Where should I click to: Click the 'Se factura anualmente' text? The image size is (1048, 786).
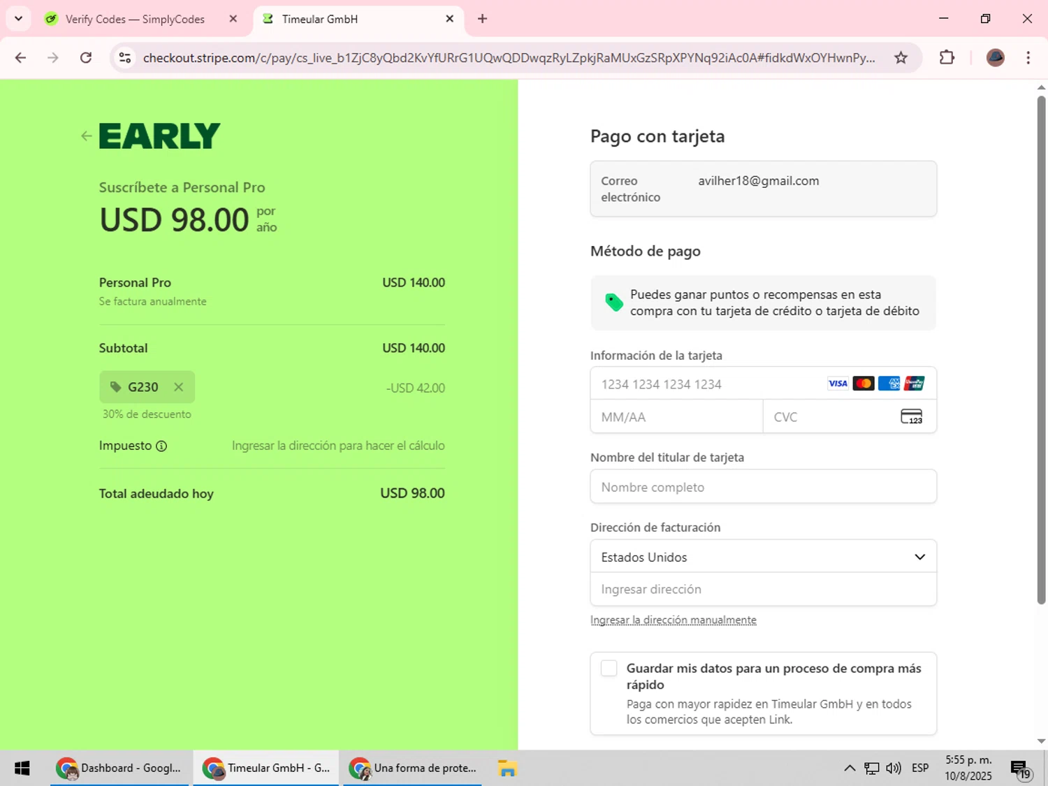pos(152,302)
